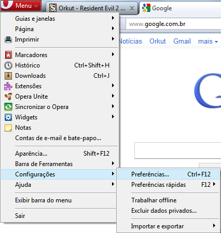221x233 pixels.
Task: Select the Extensões menu entry
Action: 60,86
